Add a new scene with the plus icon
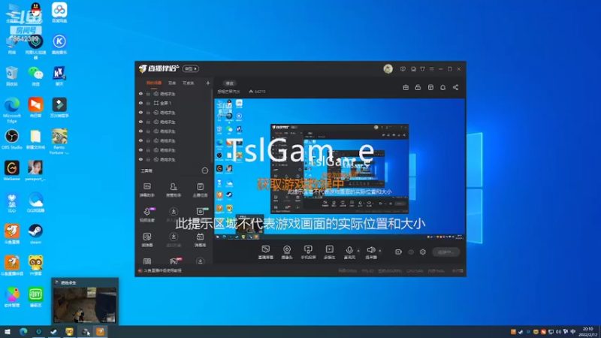 point(208,83)
